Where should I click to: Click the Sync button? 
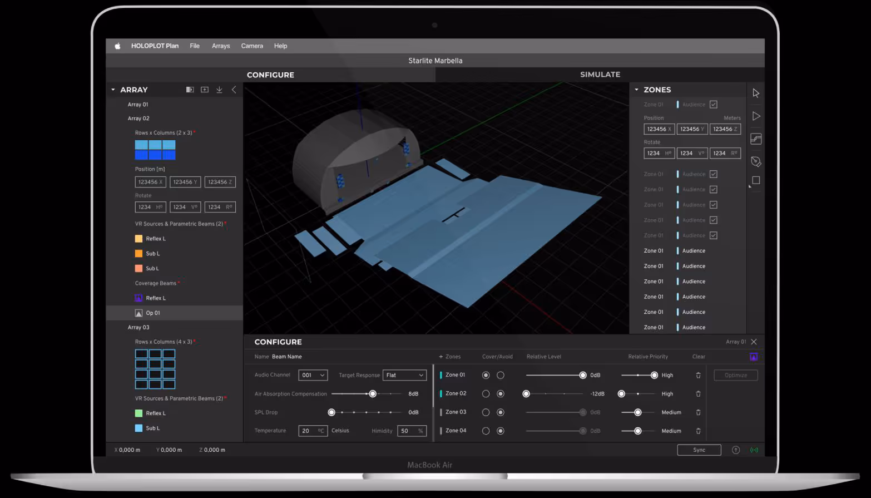click(x=699, y=450)
